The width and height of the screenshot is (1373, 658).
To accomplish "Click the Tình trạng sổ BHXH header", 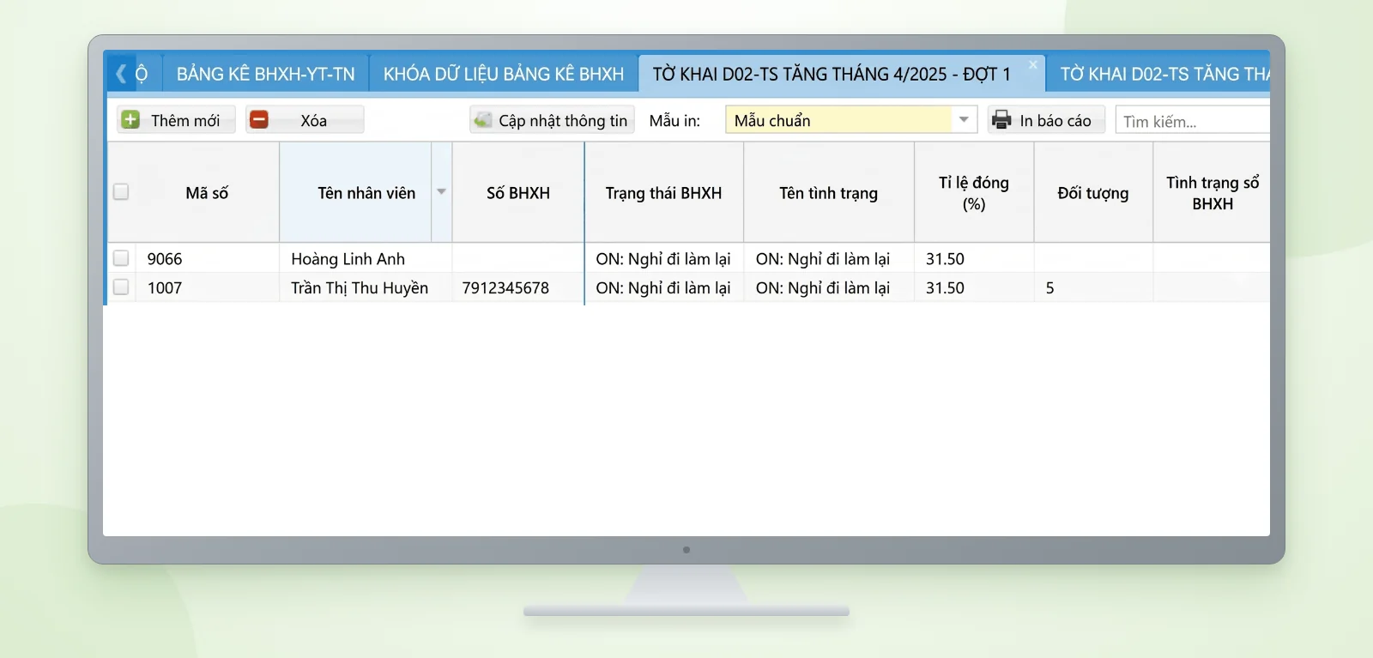I will (1212, 193).
